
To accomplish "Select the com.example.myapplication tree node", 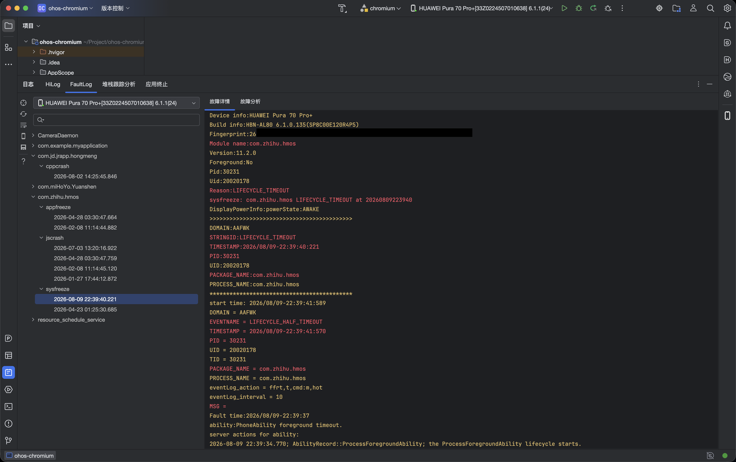I will click(73, 146).
